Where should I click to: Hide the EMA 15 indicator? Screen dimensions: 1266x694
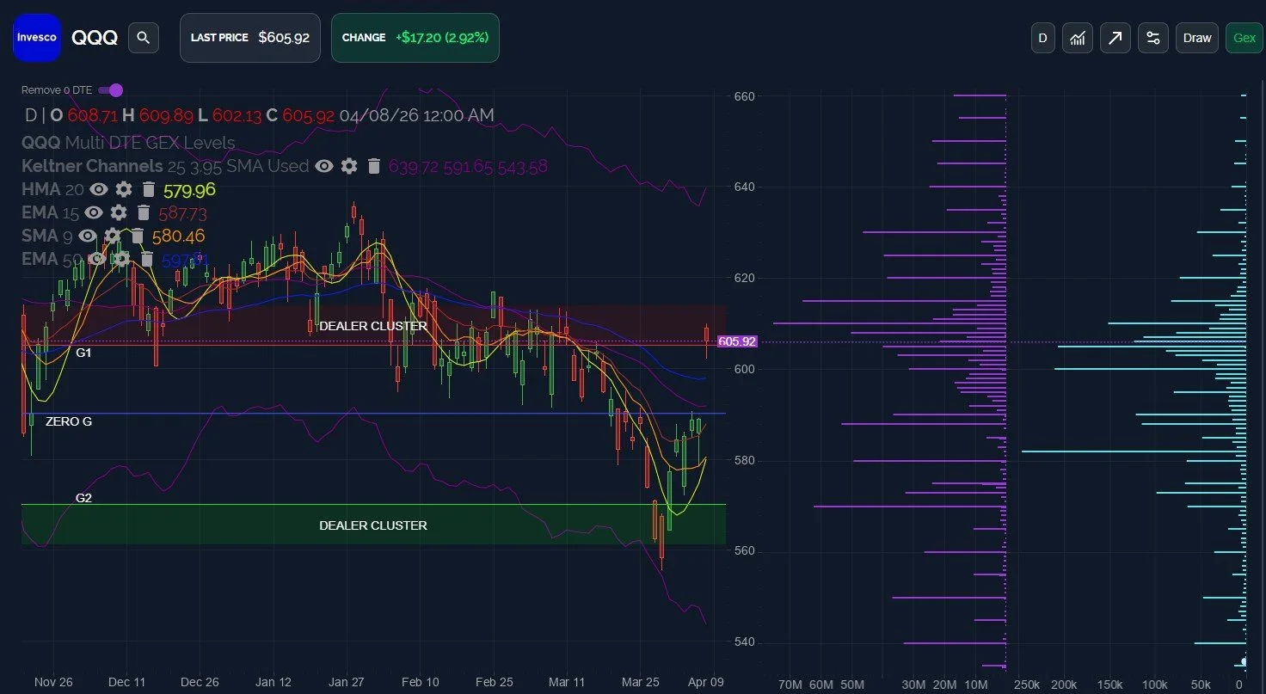tap(94, 212)
